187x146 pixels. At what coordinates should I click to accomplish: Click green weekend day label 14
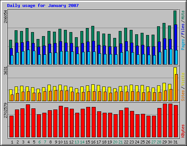(82, 142)
